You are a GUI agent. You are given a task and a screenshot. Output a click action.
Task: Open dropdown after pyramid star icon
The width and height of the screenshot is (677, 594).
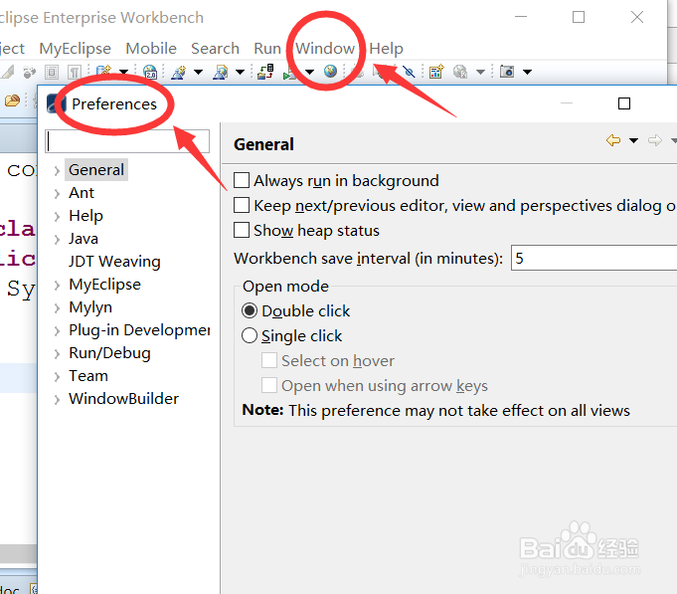click(x=198, y=73)
